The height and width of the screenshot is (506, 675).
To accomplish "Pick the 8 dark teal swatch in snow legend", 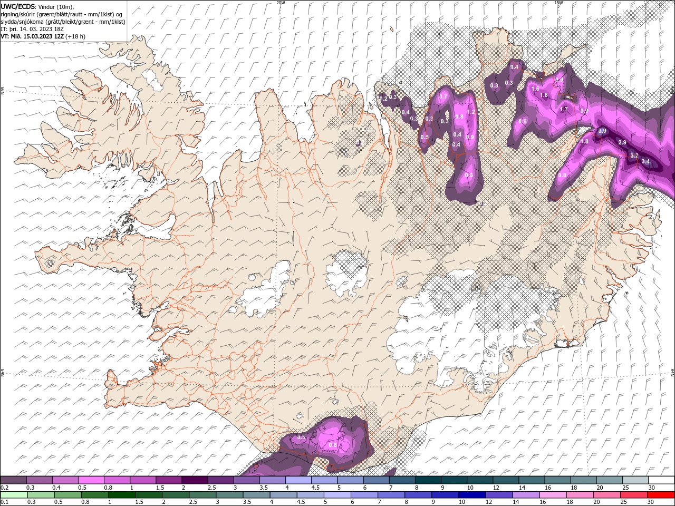I will (427, 480).
